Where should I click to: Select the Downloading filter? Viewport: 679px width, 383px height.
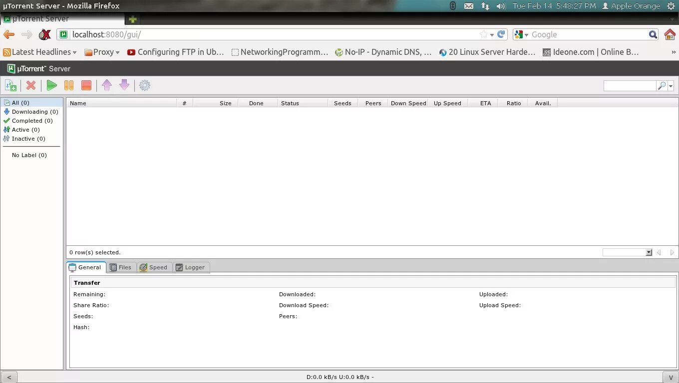point(33,111)
